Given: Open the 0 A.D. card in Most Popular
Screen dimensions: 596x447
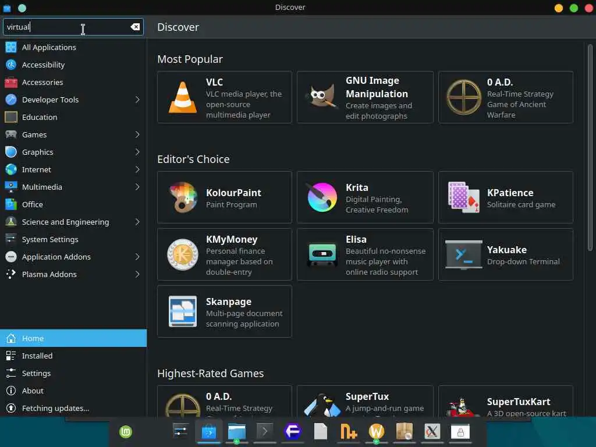Looking at the screenshot, I should 506,97.
